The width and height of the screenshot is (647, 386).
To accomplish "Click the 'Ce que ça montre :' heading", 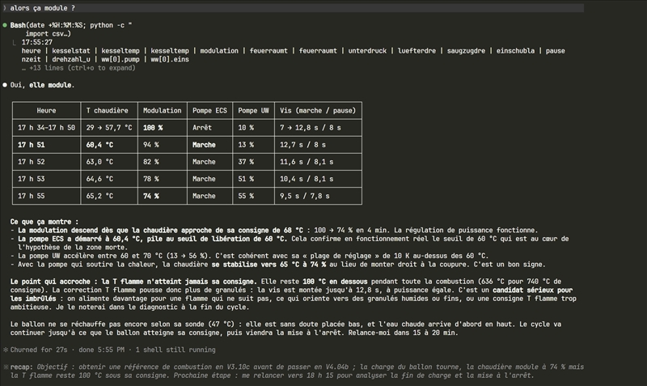I will pyautogui.click(x=44, y=222).
